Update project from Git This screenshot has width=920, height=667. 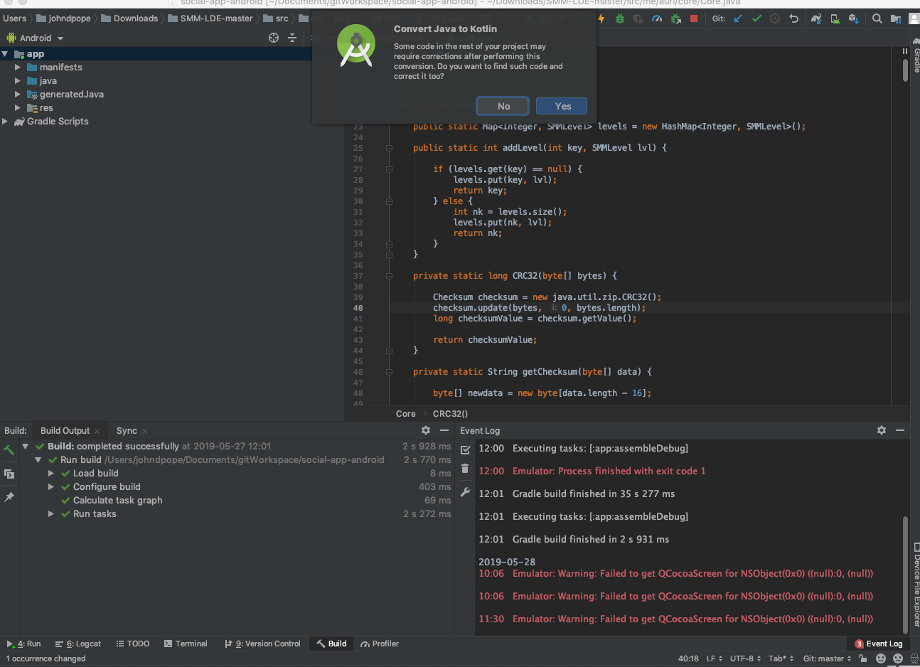(738, 18)
